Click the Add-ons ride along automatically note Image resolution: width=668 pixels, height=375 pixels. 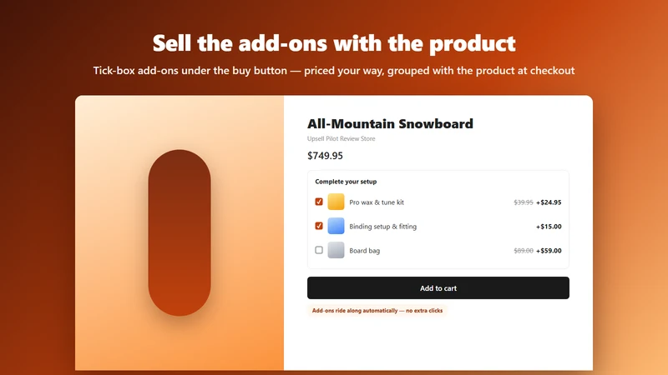pos(377,311)
